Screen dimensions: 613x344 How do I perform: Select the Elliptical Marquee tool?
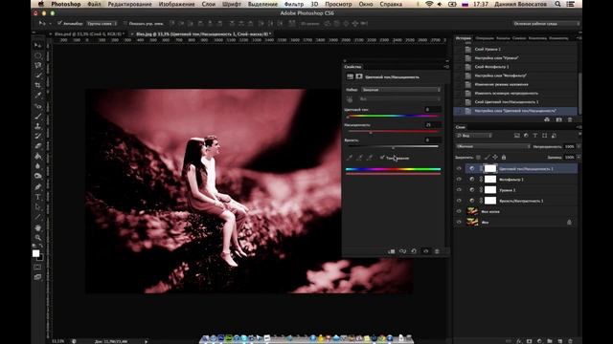(38, 55)
